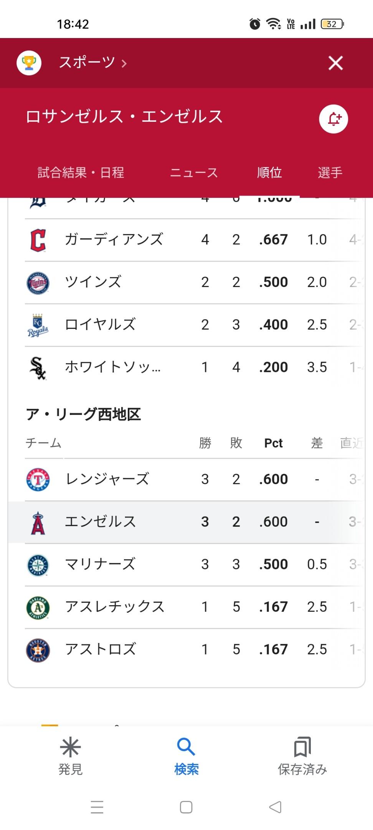This screenshot has height=830, width=373.
Task: Tap the White Sox team logo
Action: 38,368
